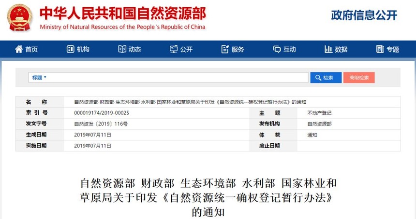The height and width of the screenshot is (219, 416).
Task: Click the open book icon for 动态
Action: (122, 49)
